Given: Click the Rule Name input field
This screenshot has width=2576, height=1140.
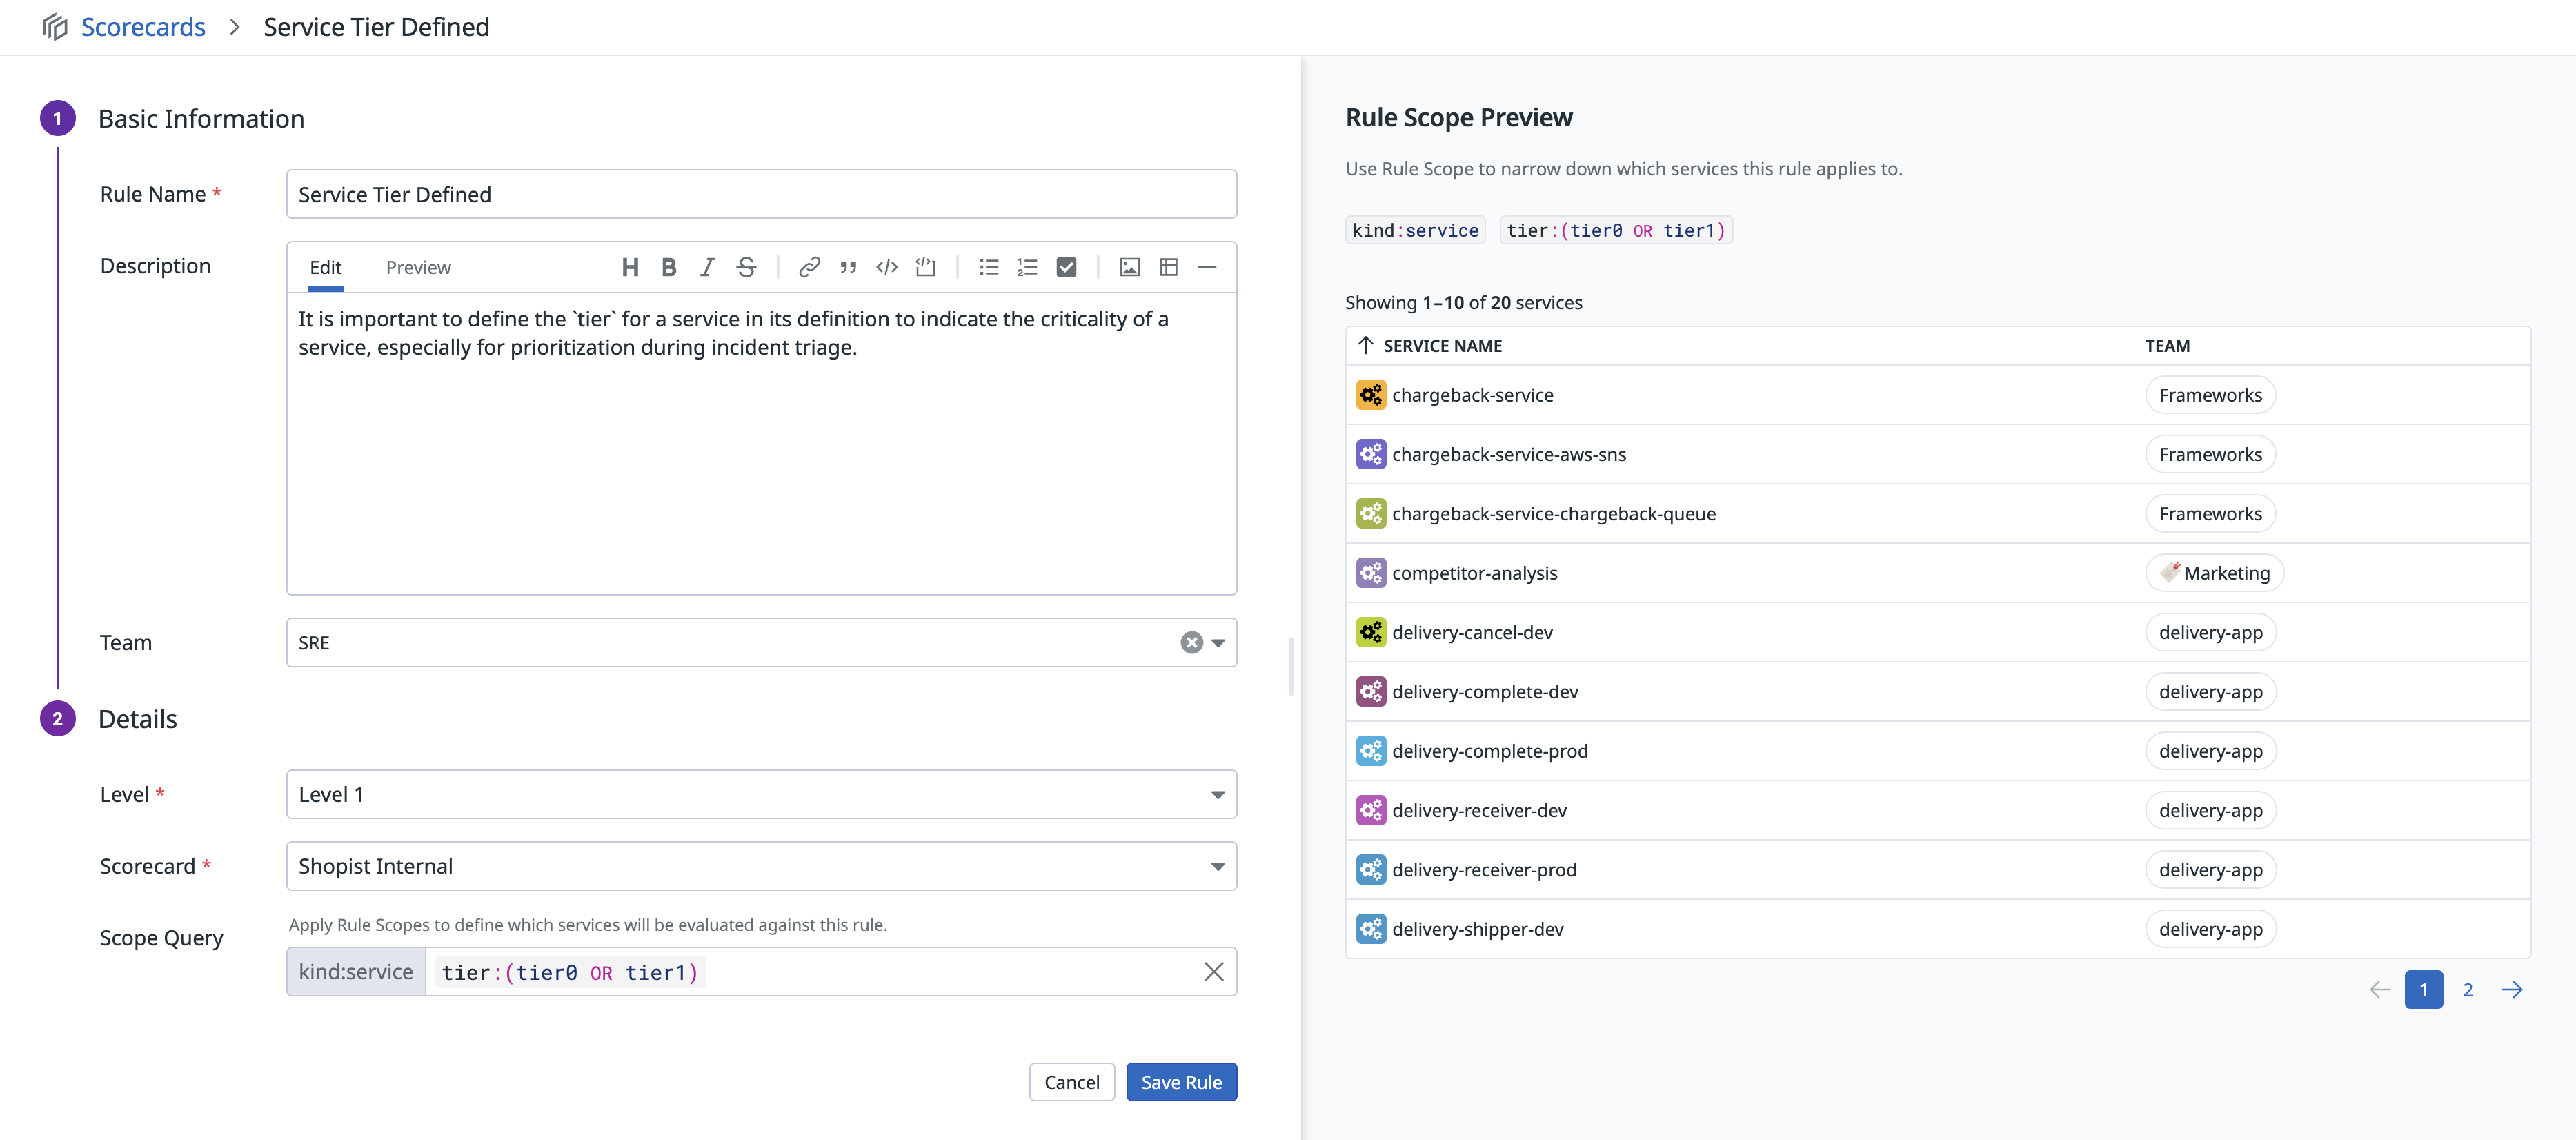Looking at the screenshot, I should (761, 195).
